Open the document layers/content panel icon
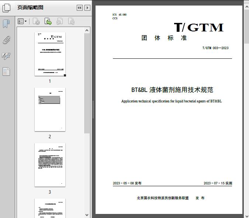This screenshot has width=249, height=218. (x=6, y=71)
